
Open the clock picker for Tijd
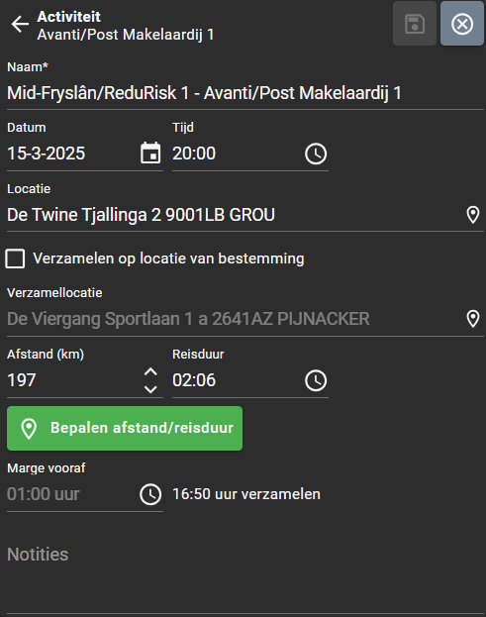point(316,154)
